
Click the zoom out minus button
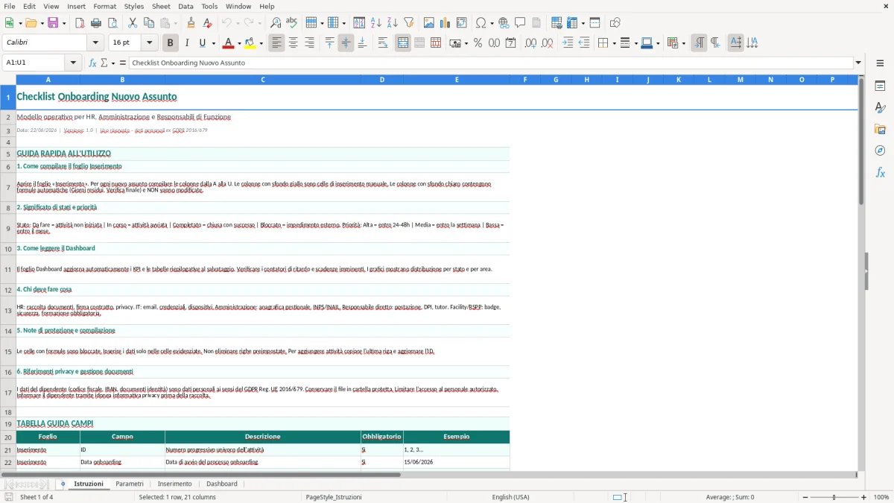click(805, 497)
